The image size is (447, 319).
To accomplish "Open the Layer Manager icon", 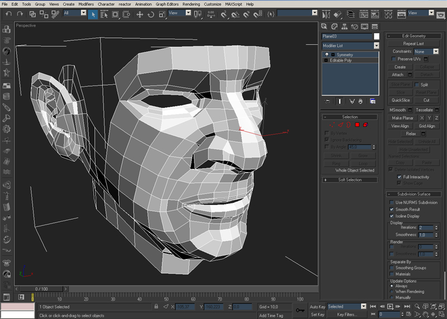I will coord(351,15).
